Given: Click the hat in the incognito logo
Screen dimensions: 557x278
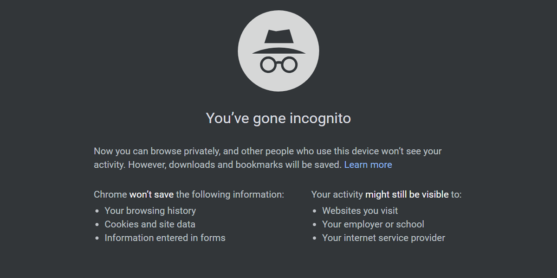Looking at the screenshot, I should click(278, 42).
